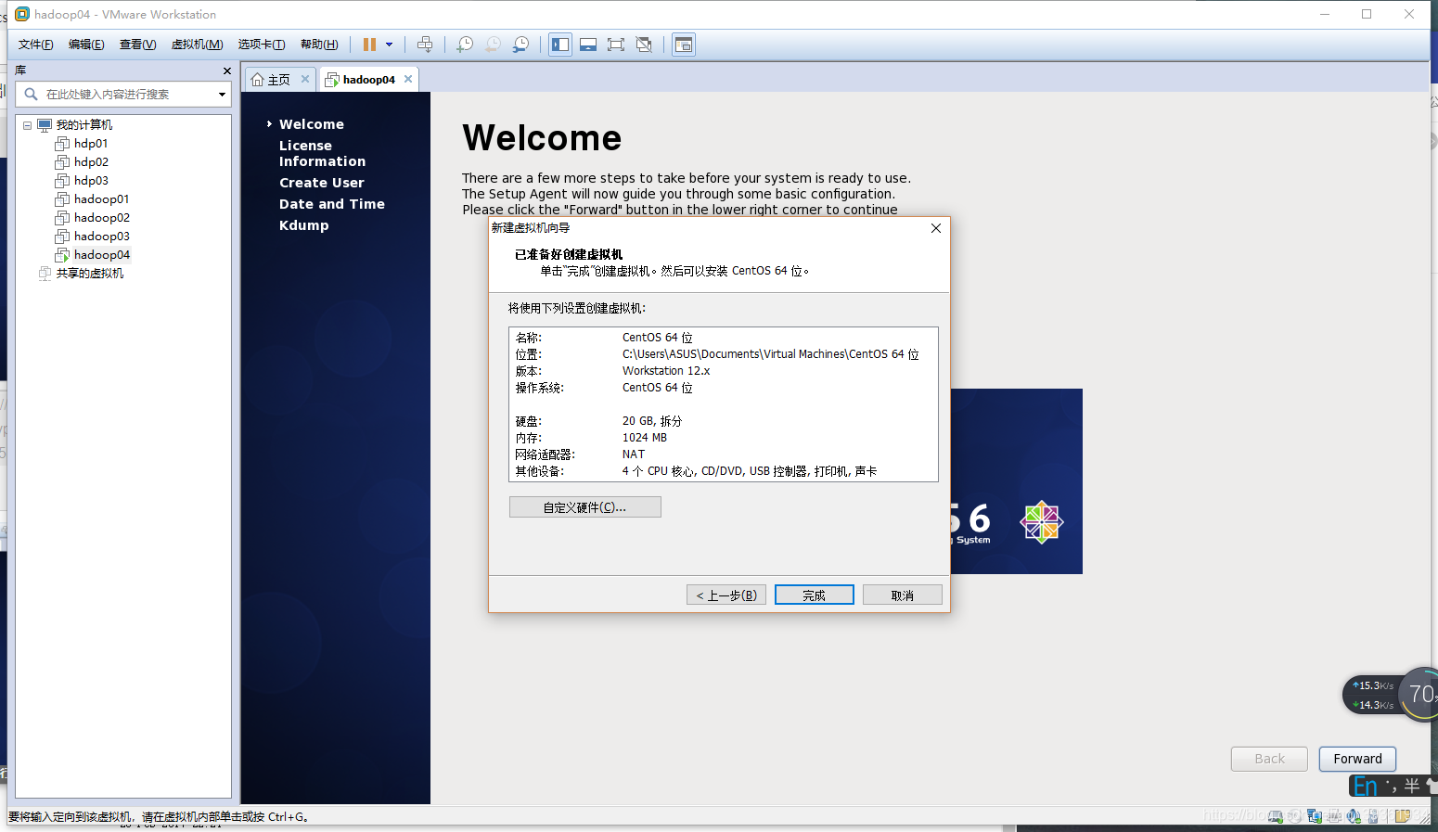Close the library panel
This screenshot has height=832, width=1438.
click(x=227, y=70)
